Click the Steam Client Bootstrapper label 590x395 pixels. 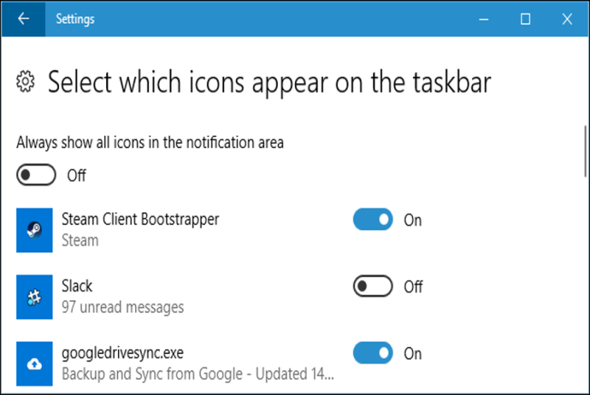pos(140,220)
